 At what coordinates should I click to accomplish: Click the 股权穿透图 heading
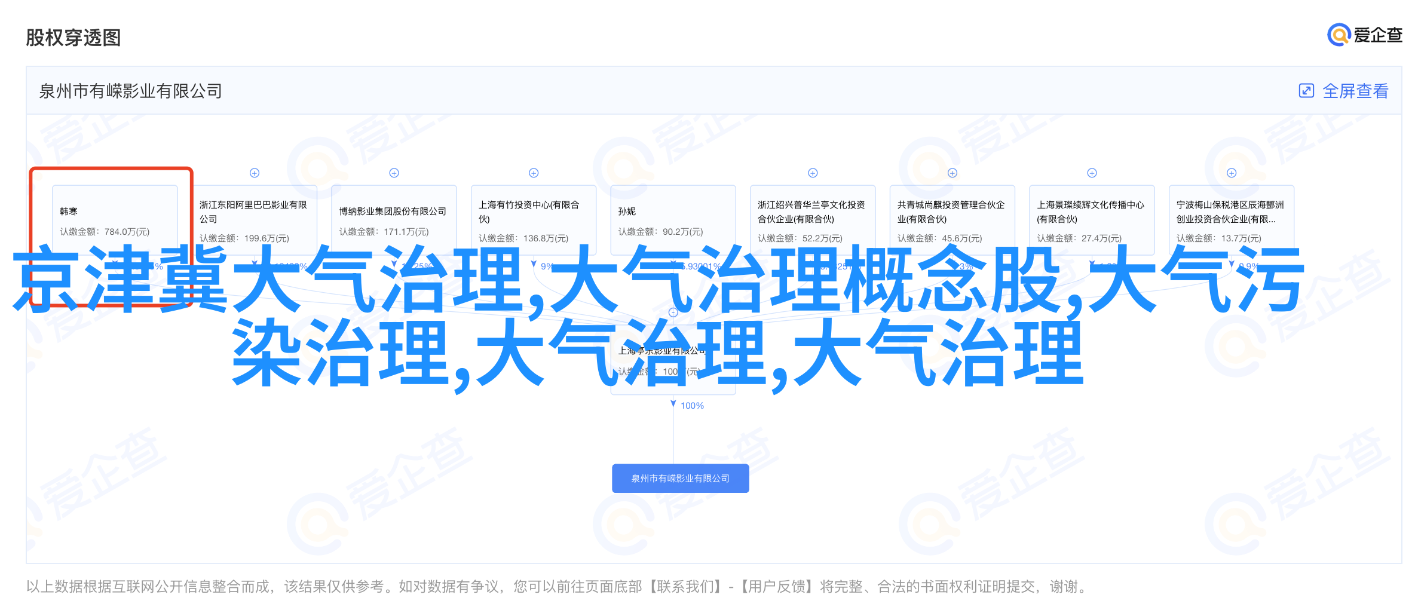73,38
